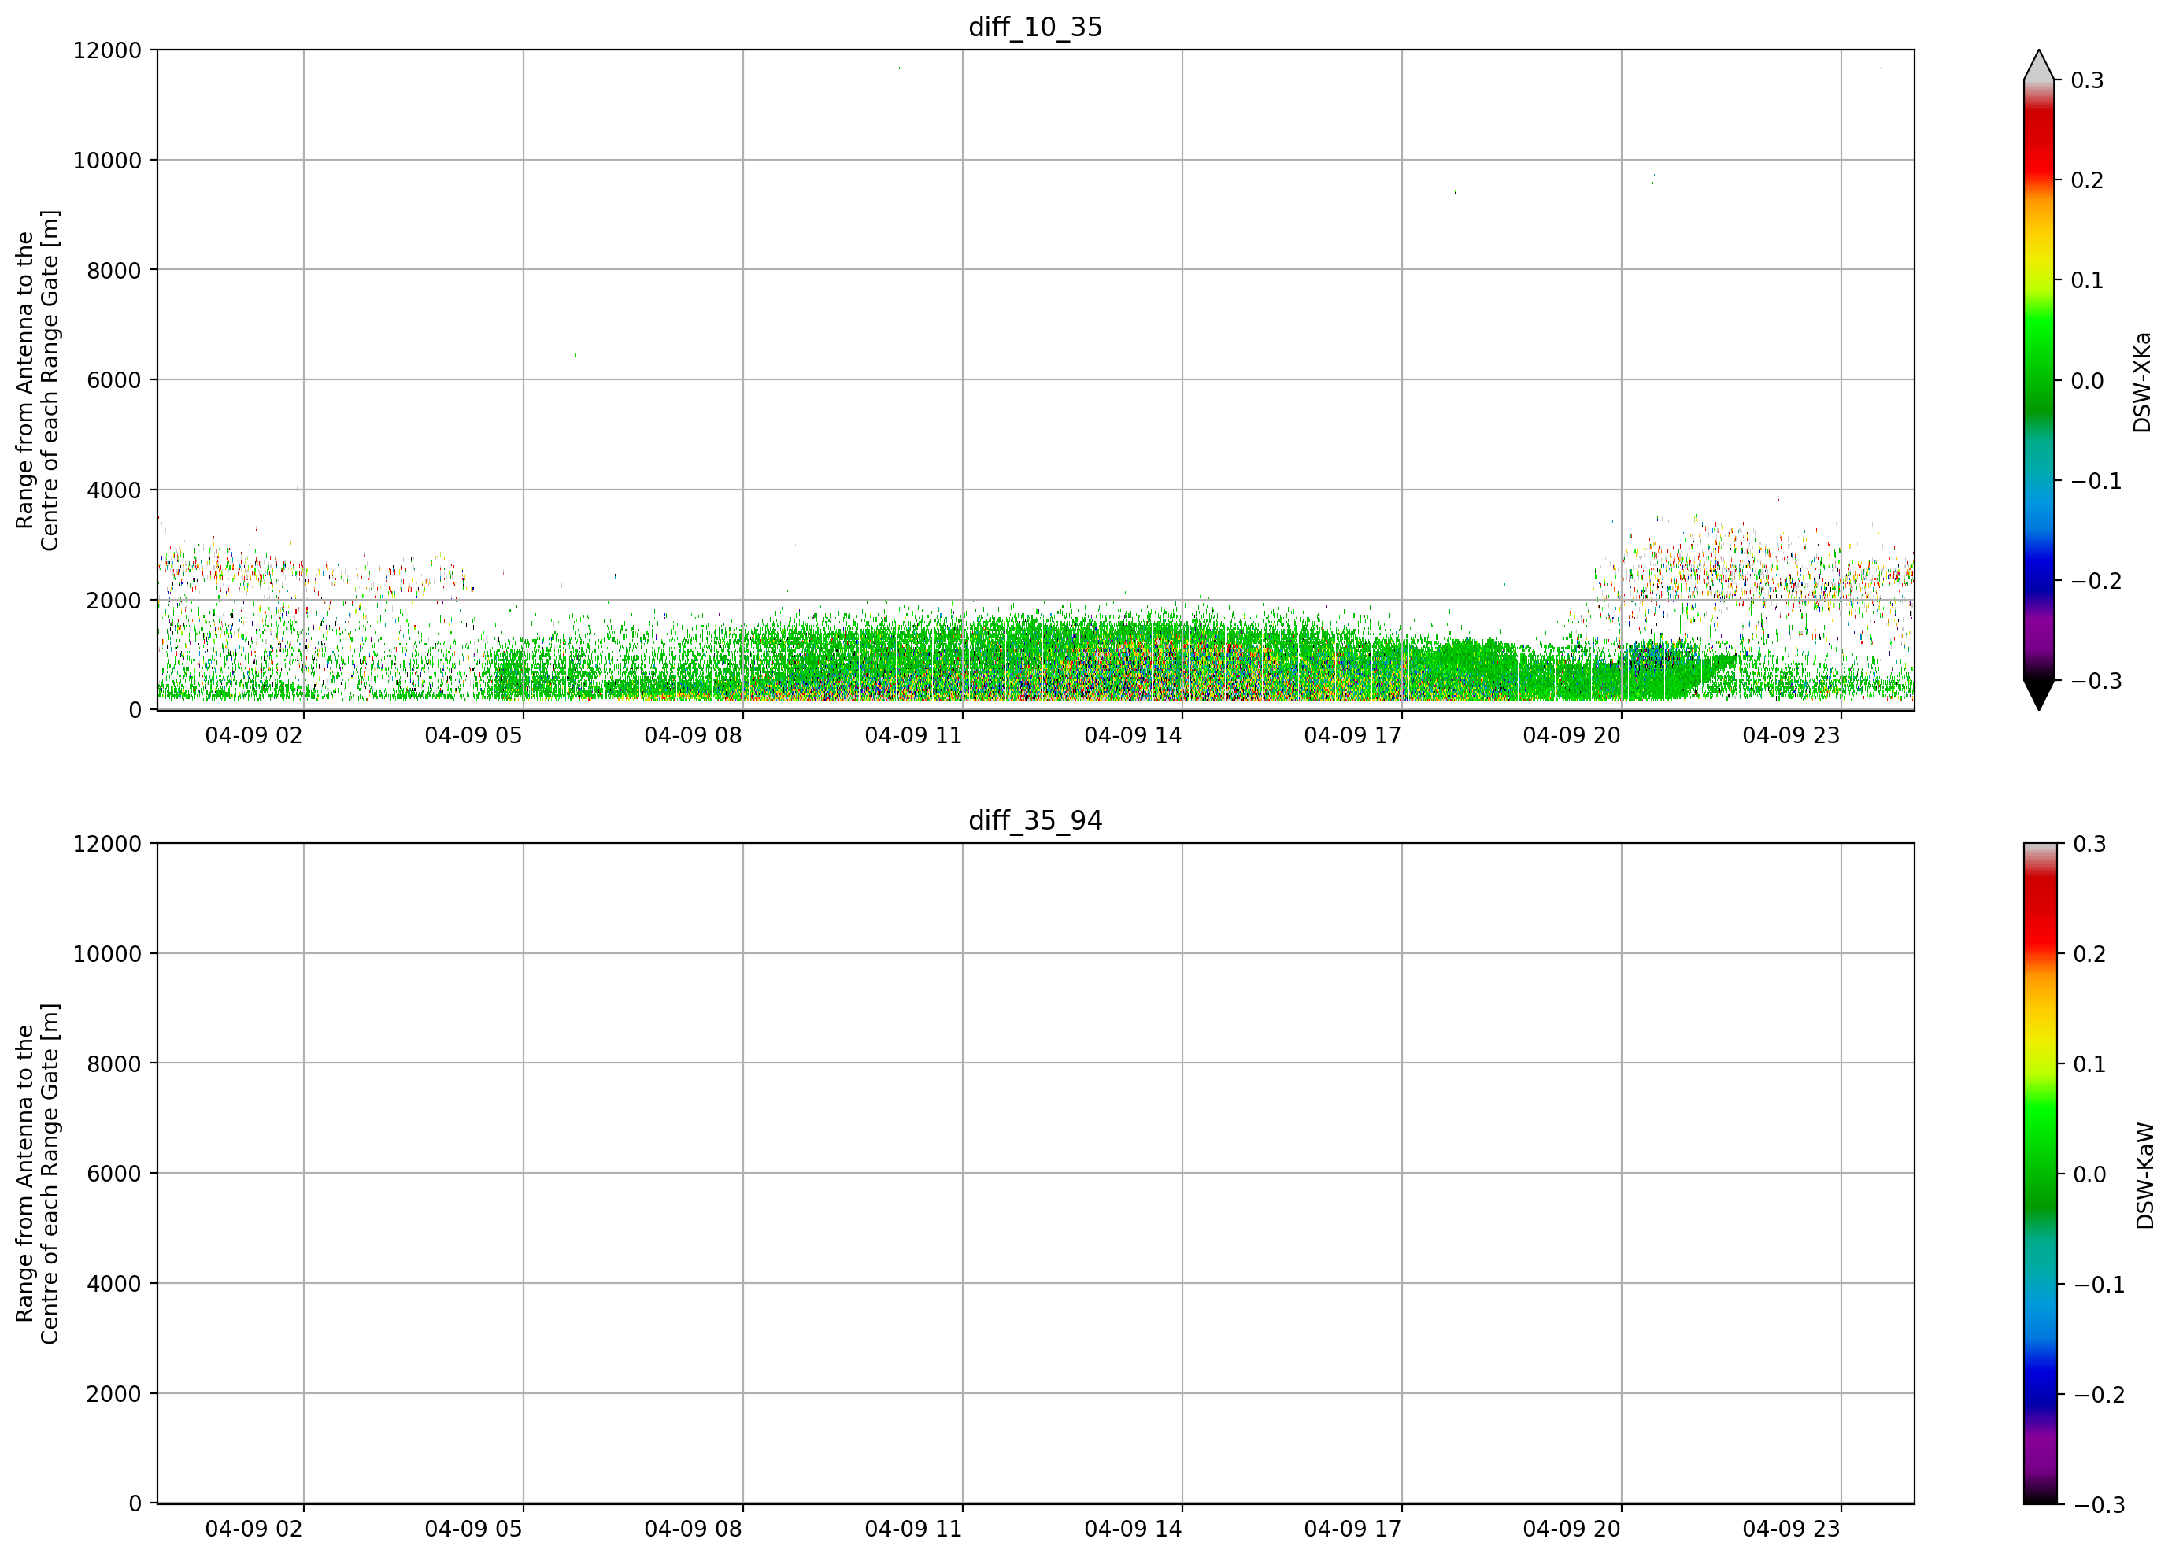Click the bottom plot's Range from Antenna y-axis label
This screenshot has width=2172, height=1557.
point(37,1174)
